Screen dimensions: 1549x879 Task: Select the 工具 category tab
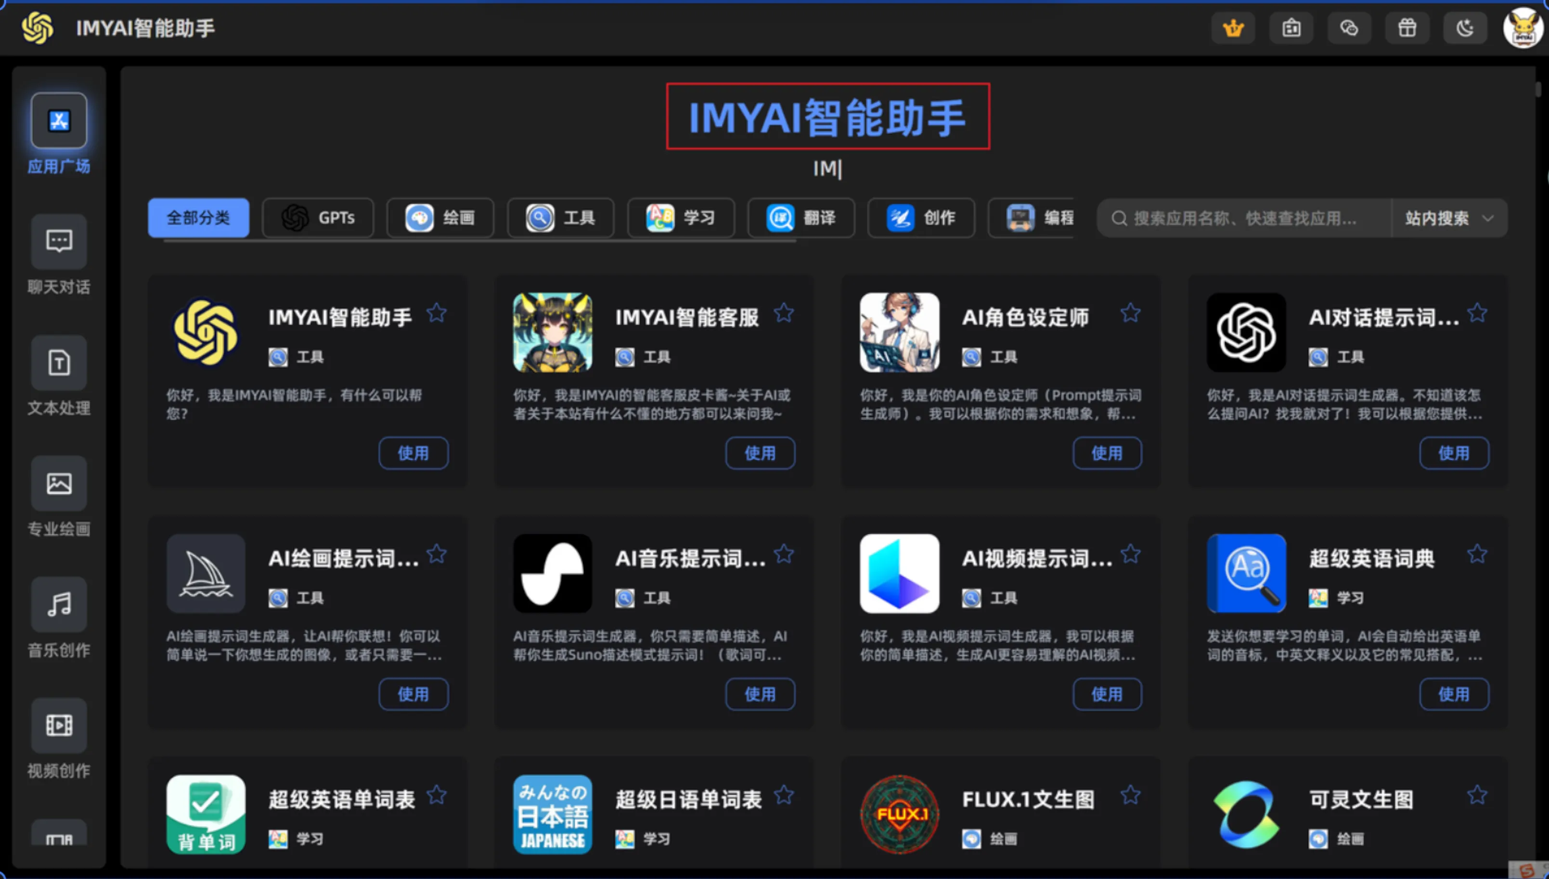pos(560,217)
